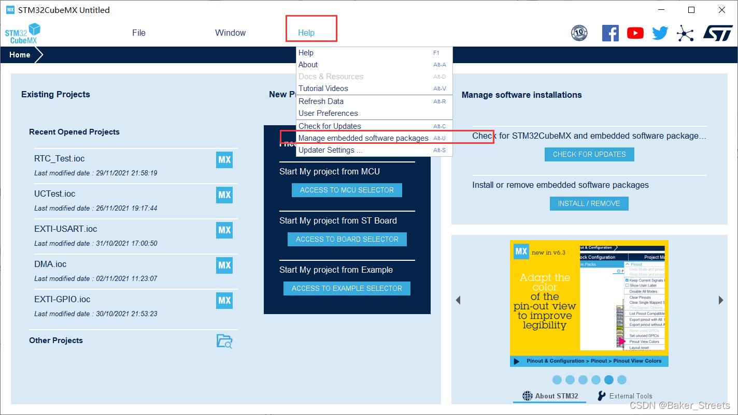Show previous carousel slide with left arrow
738x415 pixels.
click(x=458, y=300)
